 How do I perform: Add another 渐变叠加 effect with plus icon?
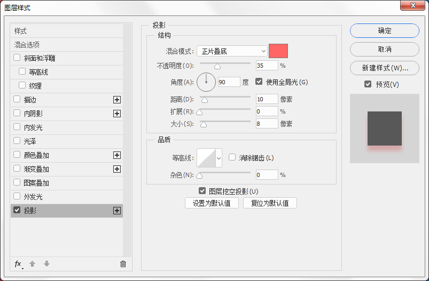117,169
